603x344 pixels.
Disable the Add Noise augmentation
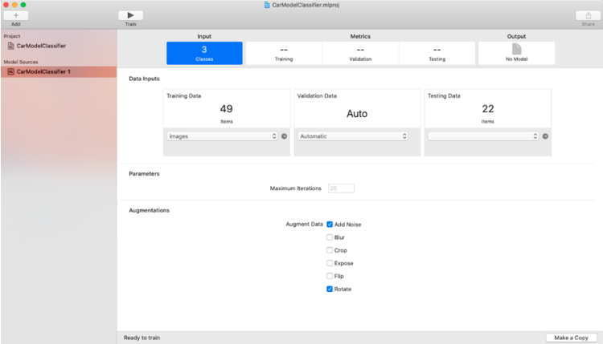pos(330,225)
